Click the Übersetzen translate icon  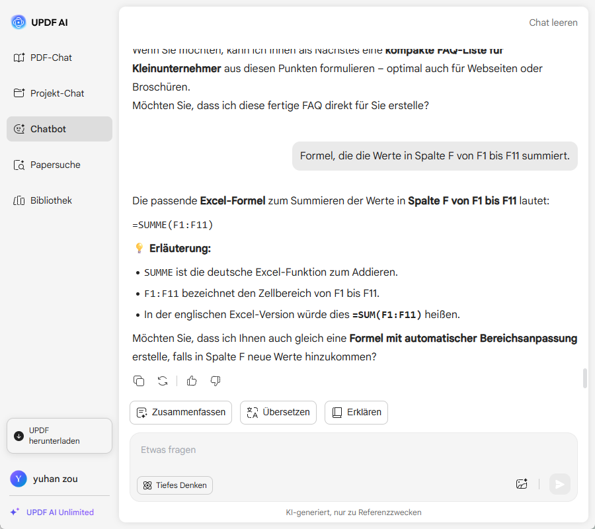tap(253, 413)
